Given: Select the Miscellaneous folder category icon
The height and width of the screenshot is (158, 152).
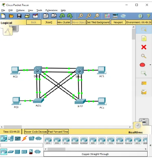Looking at the screenshot, I should click(32, 138).
